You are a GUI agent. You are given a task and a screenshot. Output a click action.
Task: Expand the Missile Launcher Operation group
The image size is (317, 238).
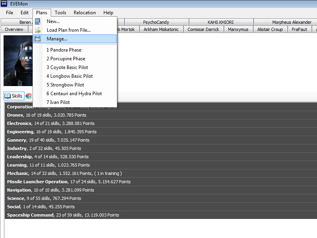pyautogui.click(x=161, y=182)
